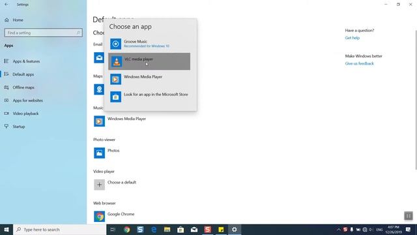
Task: Click the Google Chrome icon under Web browser
Action: pos(99,216)
